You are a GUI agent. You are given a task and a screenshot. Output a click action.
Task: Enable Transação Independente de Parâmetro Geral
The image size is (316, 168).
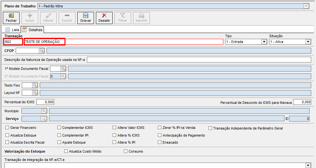click(210, 128)
